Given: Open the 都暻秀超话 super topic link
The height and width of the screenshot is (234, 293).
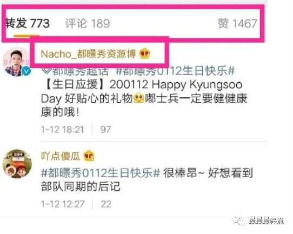Looking at the screenshot, I should [81, 71].
